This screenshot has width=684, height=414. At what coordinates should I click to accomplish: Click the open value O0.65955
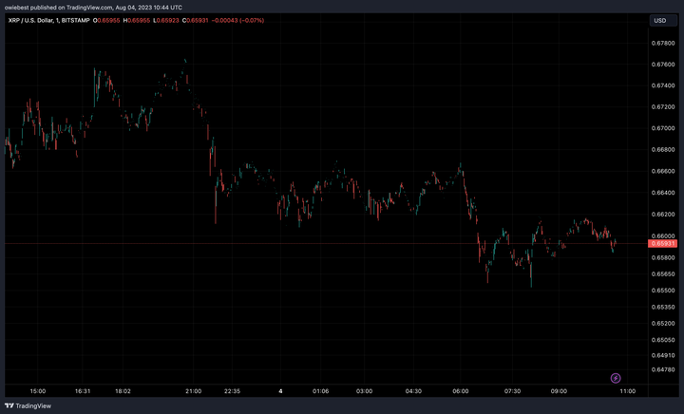tap(106, 21)
